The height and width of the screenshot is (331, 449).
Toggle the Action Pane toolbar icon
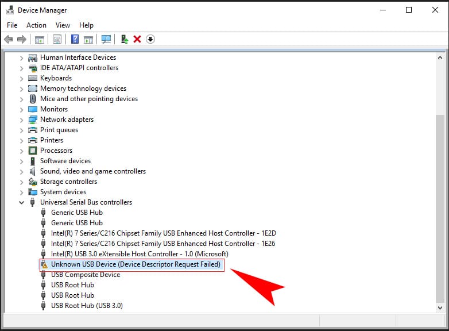88,39
